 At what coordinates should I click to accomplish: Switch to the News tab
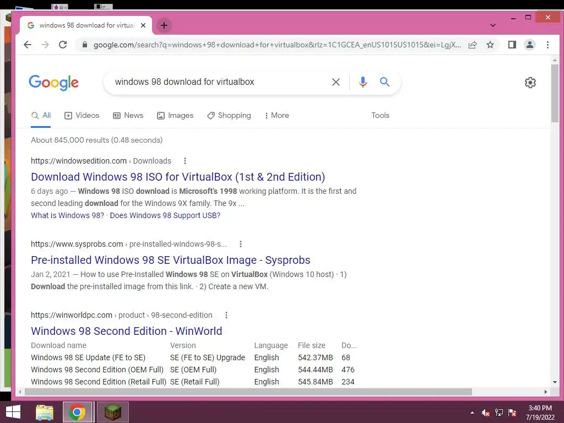pyautogui.click(x=128, y=116)
